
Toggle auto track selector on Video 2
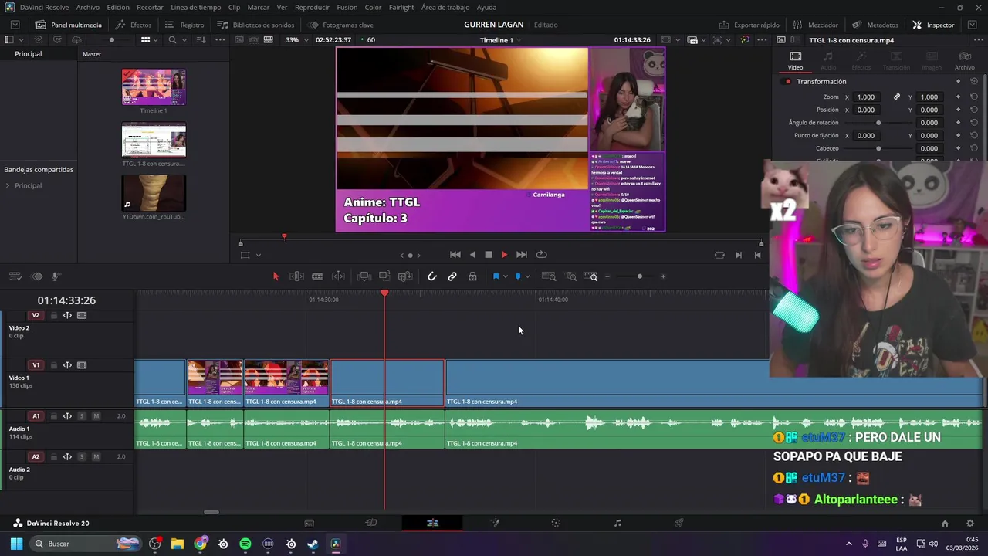[x=67, y=315]
